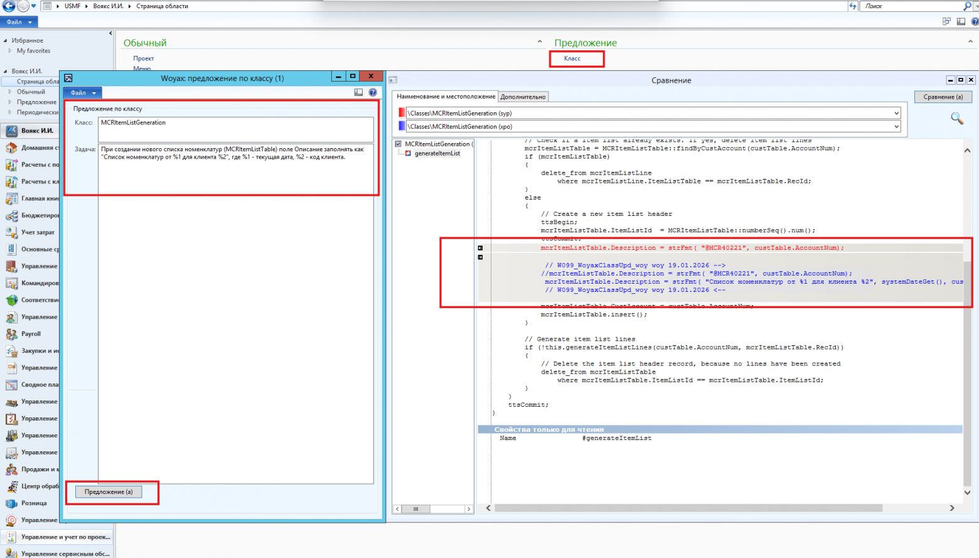This screenshot has width=979, height=558.
Task: Collapse the Избранное tree node
Action: pyautogui.click(x=6, y=40)
